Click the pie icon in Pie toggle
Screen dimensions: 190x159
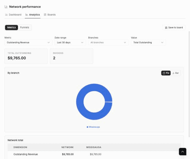164,73
